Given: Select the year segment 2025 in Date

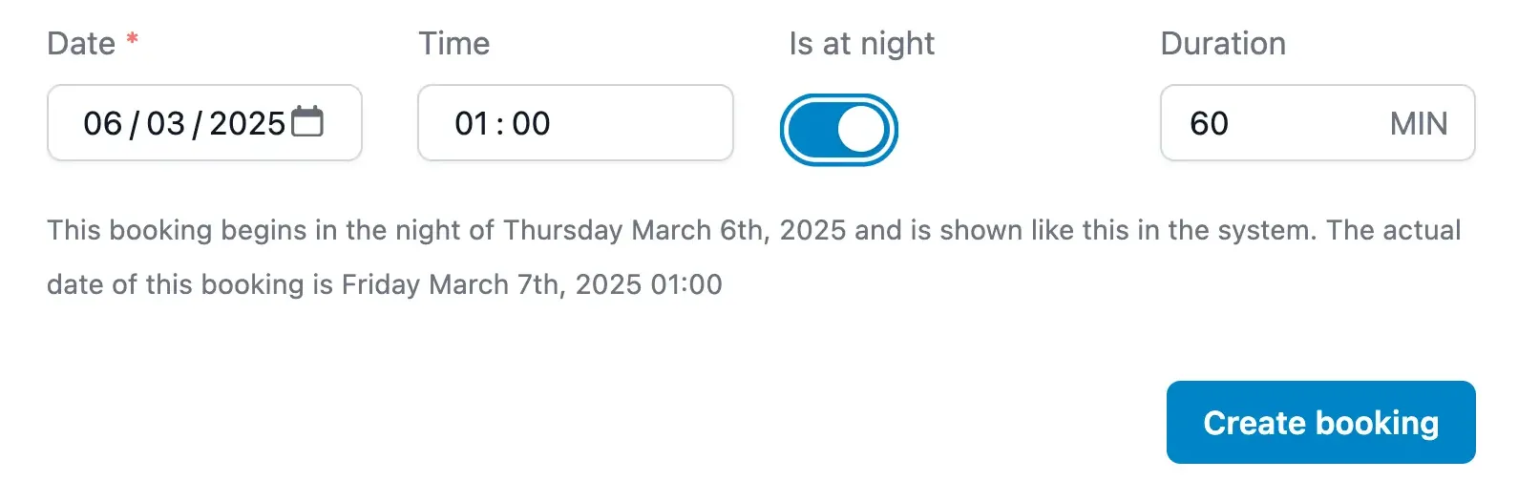Looking at the screenshot, I should (246, 123).
